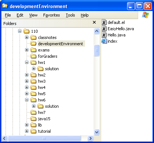Click the Windows flag logo
Image resolution: width=154 pixels, height=143 pixels.
(146, 15)
